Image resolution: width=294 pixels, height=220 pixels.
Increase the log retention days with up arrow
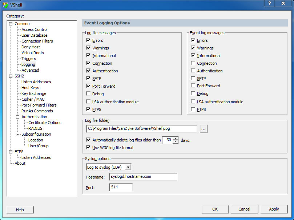click(176, 138)
